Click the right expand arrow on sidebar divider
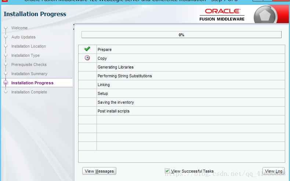 [x=74, y=29]
